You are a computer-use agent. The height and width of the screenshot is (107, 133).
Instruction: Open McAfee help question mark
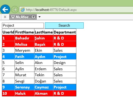click(33, 17)
